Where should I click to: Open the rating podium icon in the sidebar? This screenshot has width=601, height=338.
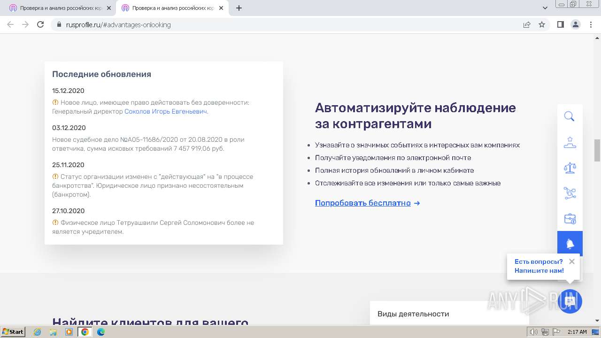[x=570, y=142]
